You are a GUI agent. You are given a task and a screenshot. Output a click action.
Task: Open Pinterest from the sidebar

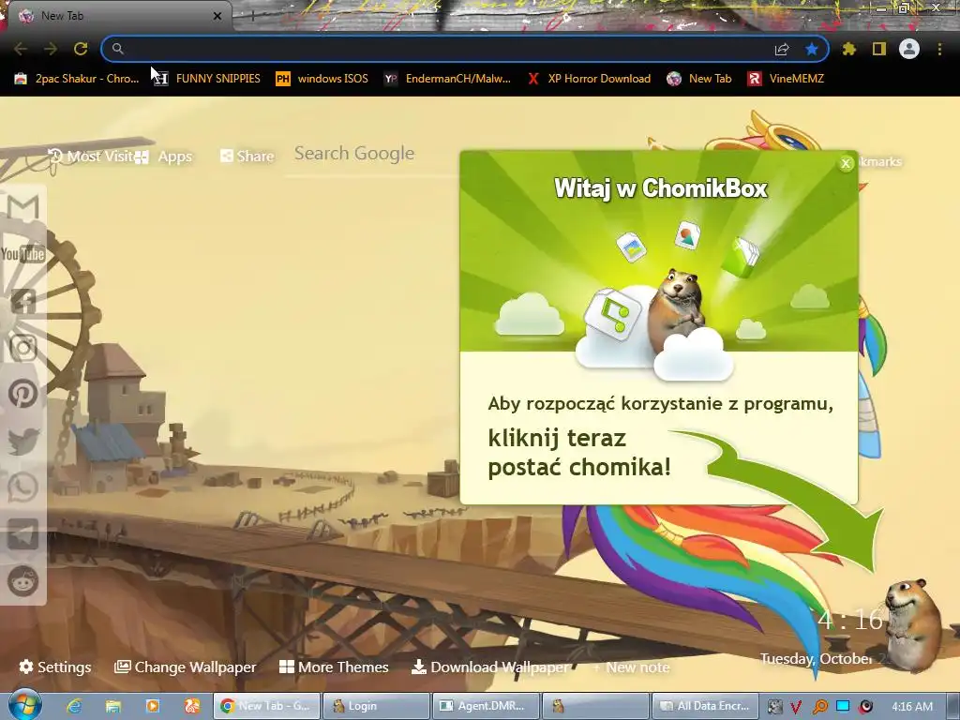click(x=23, y=395)
